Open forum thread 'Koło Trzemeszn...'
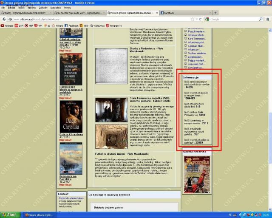This screenshot has height=218, width=272. pyautogui.click(x=197, y=39)
